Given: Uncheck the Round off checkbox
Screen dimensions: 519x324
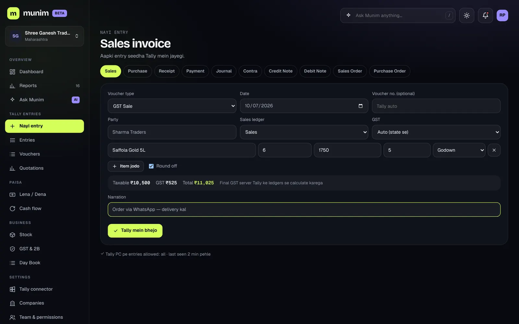Looking at the screenshot, I should point(151,166).
